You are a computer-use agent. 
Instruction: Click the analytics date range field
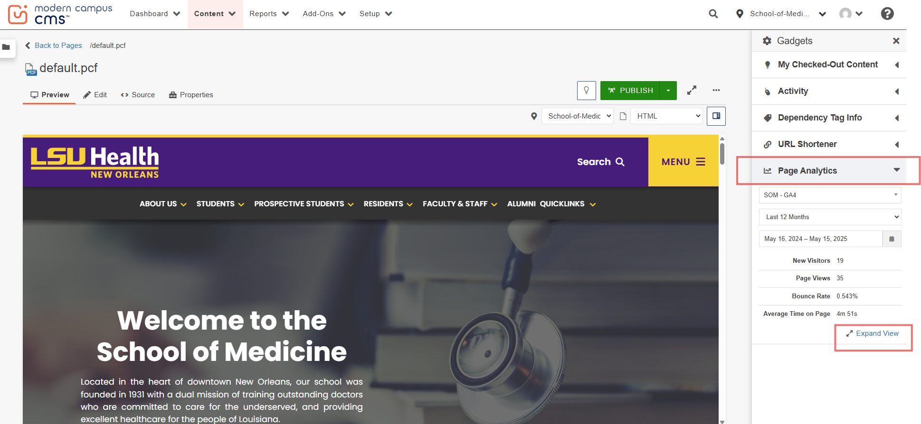pos(820,239)
